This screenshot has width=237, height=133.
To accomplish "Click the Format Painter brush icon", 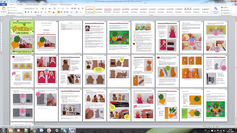I will point(9,13).
